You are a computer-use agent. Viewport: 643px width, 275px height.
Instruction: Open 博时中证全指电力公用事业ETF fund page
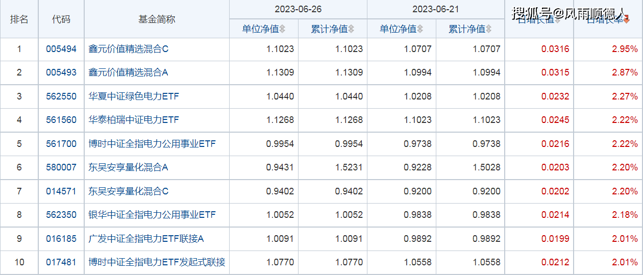coord(152,144)
